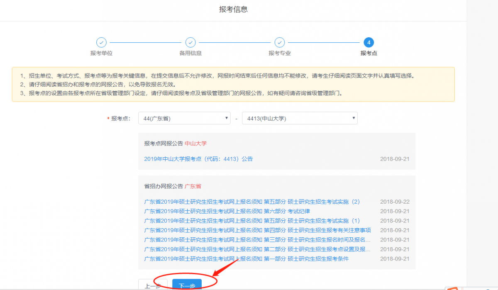Select the 报考专业 step label
This screenshot has height=290, width=498.
(280, 53)
